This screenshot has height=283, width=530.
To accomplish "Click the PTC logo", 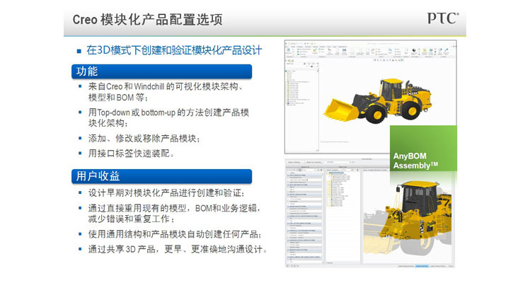I will [443, 18].
